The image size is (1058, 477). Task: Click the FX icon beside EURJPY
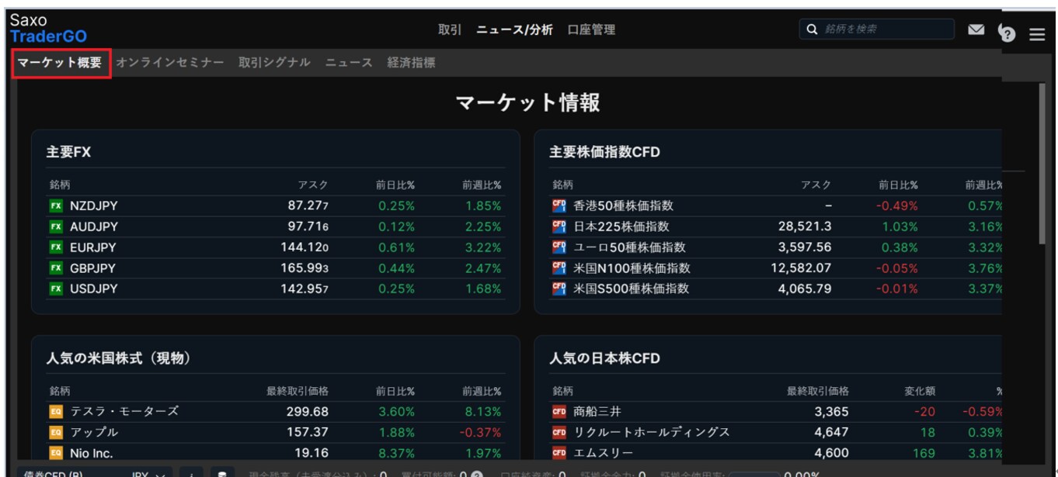56,247
